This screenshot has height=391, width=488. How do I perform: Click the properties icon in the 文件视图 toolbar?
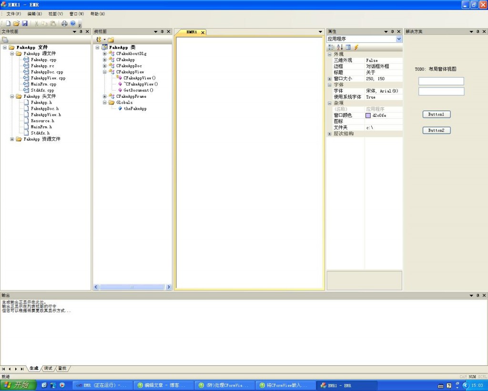click(x=5, y=40)
